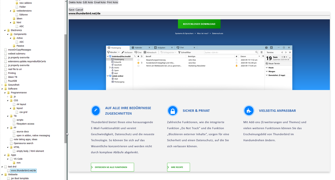The height and width of the screenshot is (180, 335).
Task: Open the real file to uri note
Action: point(15,69)
